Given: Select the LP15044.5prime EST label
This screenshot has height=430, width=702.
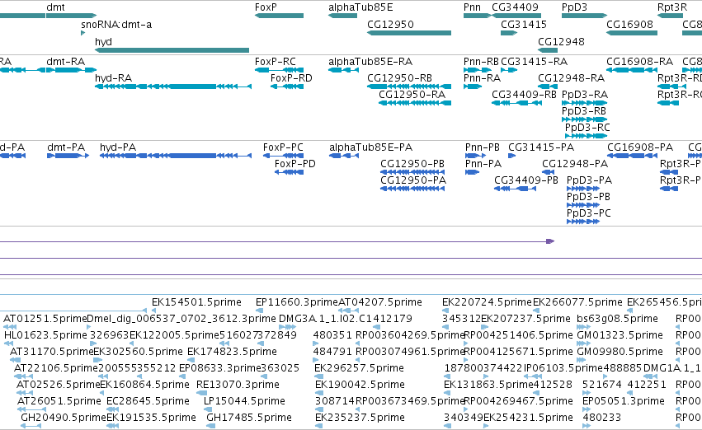Looking at the screenshot, I should [244, 401].
